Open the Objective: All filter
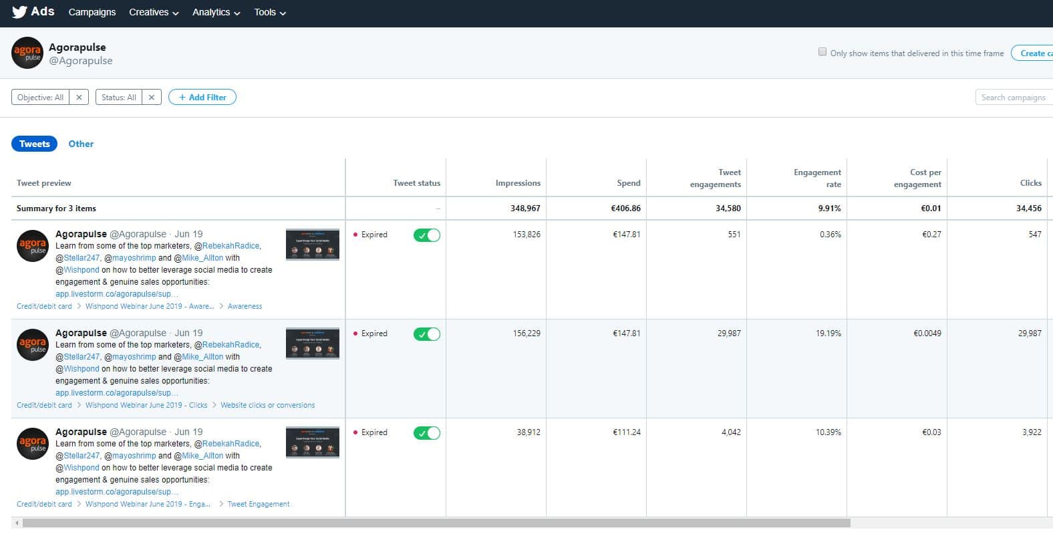Viewport: 1053px width, 542px height. [x=41, y=97]
